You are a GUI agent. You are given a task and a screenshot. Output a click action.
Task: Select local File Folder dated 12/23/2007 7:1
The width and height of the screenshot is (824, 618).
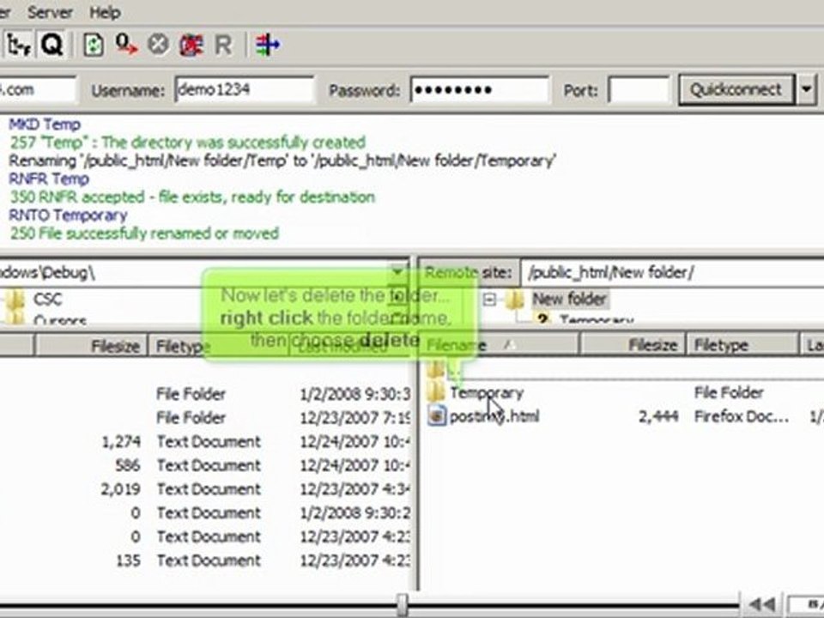click(x=205, y=418)
